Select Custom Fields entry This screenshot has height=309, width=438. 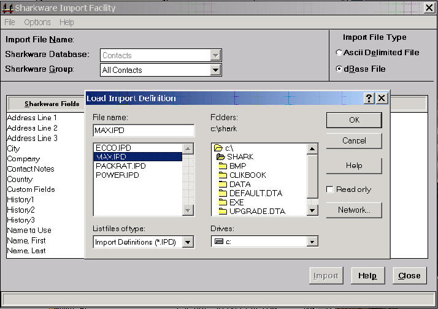[x=31, y=189]
